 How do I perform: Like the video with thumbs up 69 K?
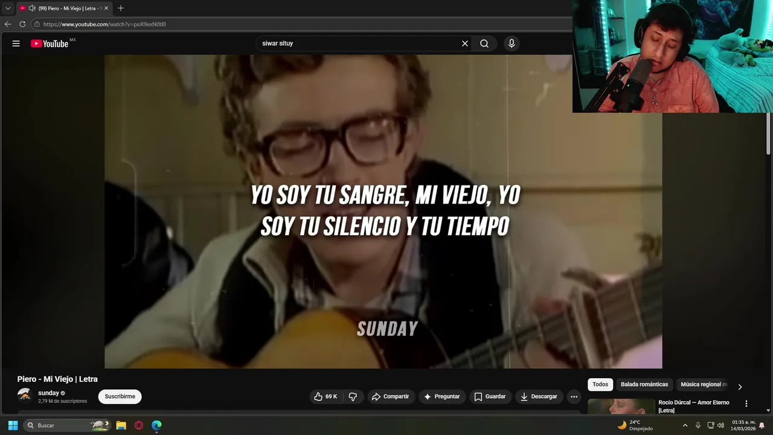click(x=326, y=396)
